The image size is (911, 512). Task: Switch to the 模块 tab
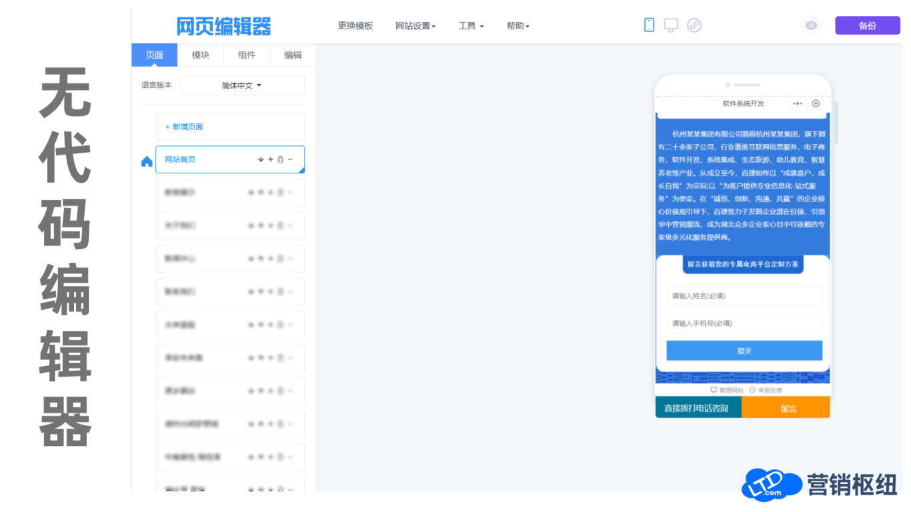201,55
